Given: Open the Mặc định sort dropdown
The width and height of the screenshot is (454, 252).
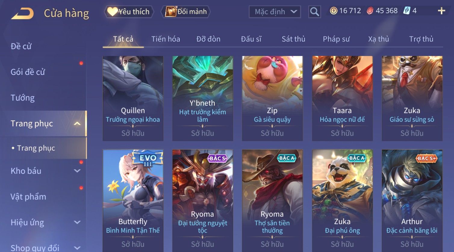Looking at the screenshot, I should (x=275, y=12).
